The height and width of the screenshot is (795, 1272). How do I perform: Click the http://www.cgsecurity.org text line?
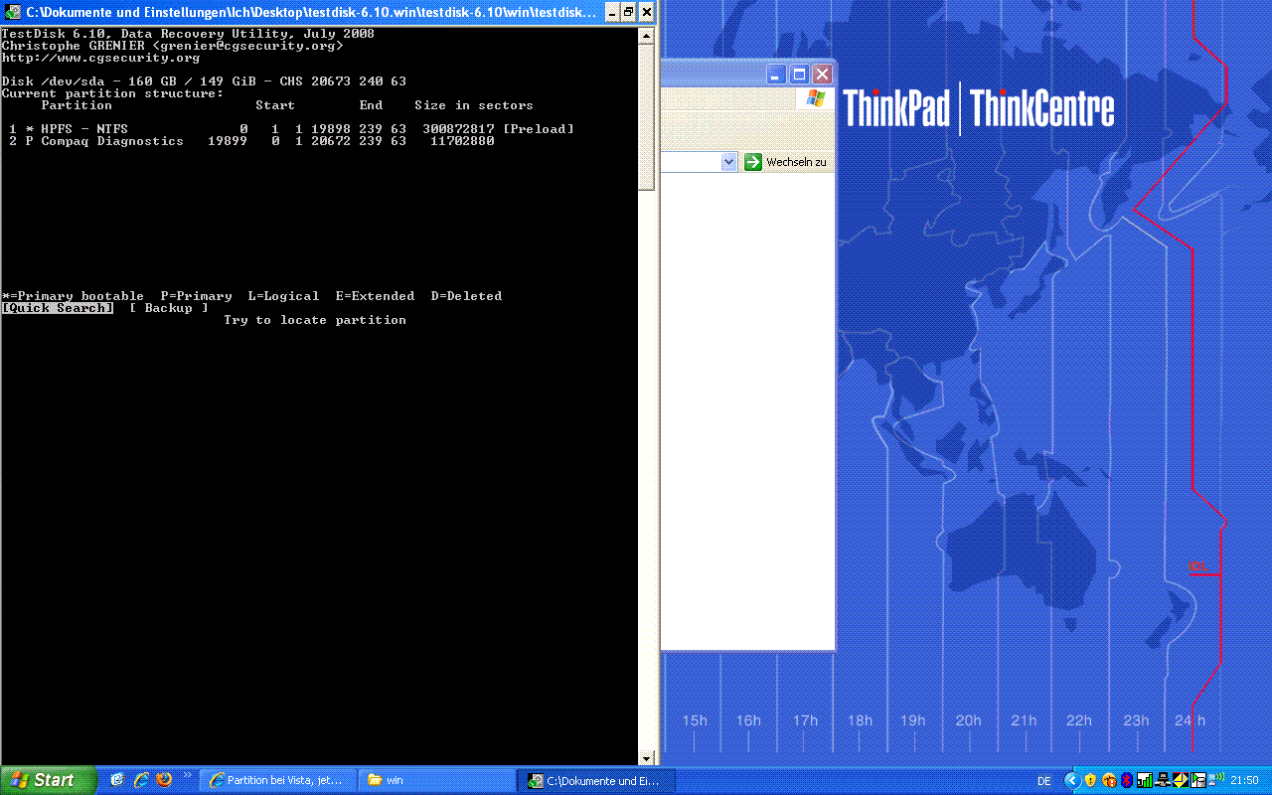pyautogui.click(x=100, y=58)
